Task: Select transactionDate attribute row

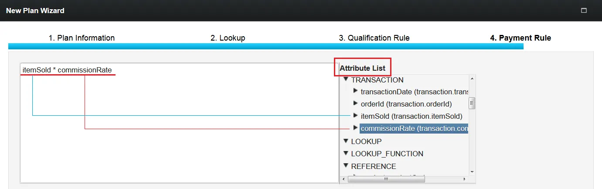Action: 414,92
